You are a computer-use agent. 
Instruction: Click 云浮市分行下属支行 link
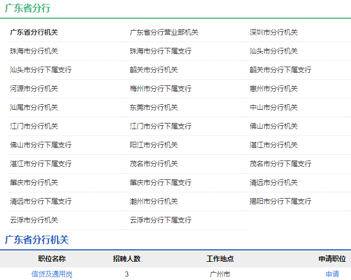160,220
